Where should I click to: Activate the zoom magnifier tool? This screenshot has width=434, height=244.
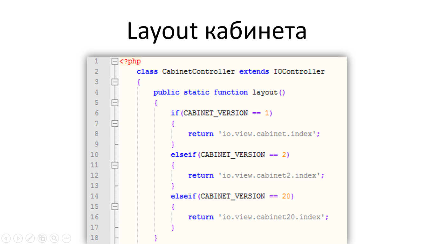tap(54, 238)
